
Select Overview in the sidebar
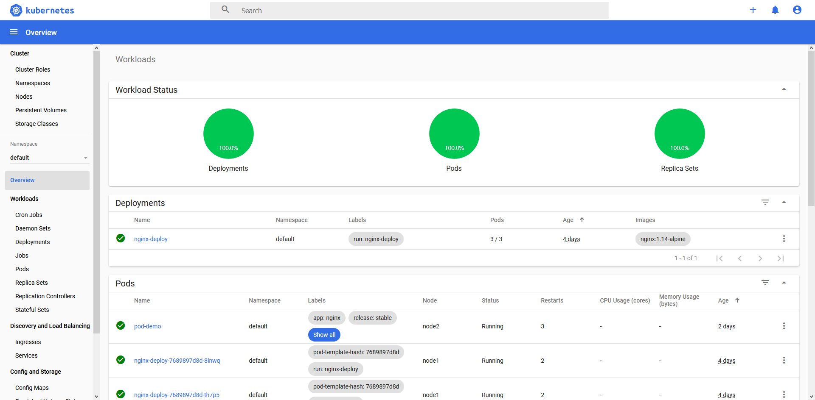point(47,180)
